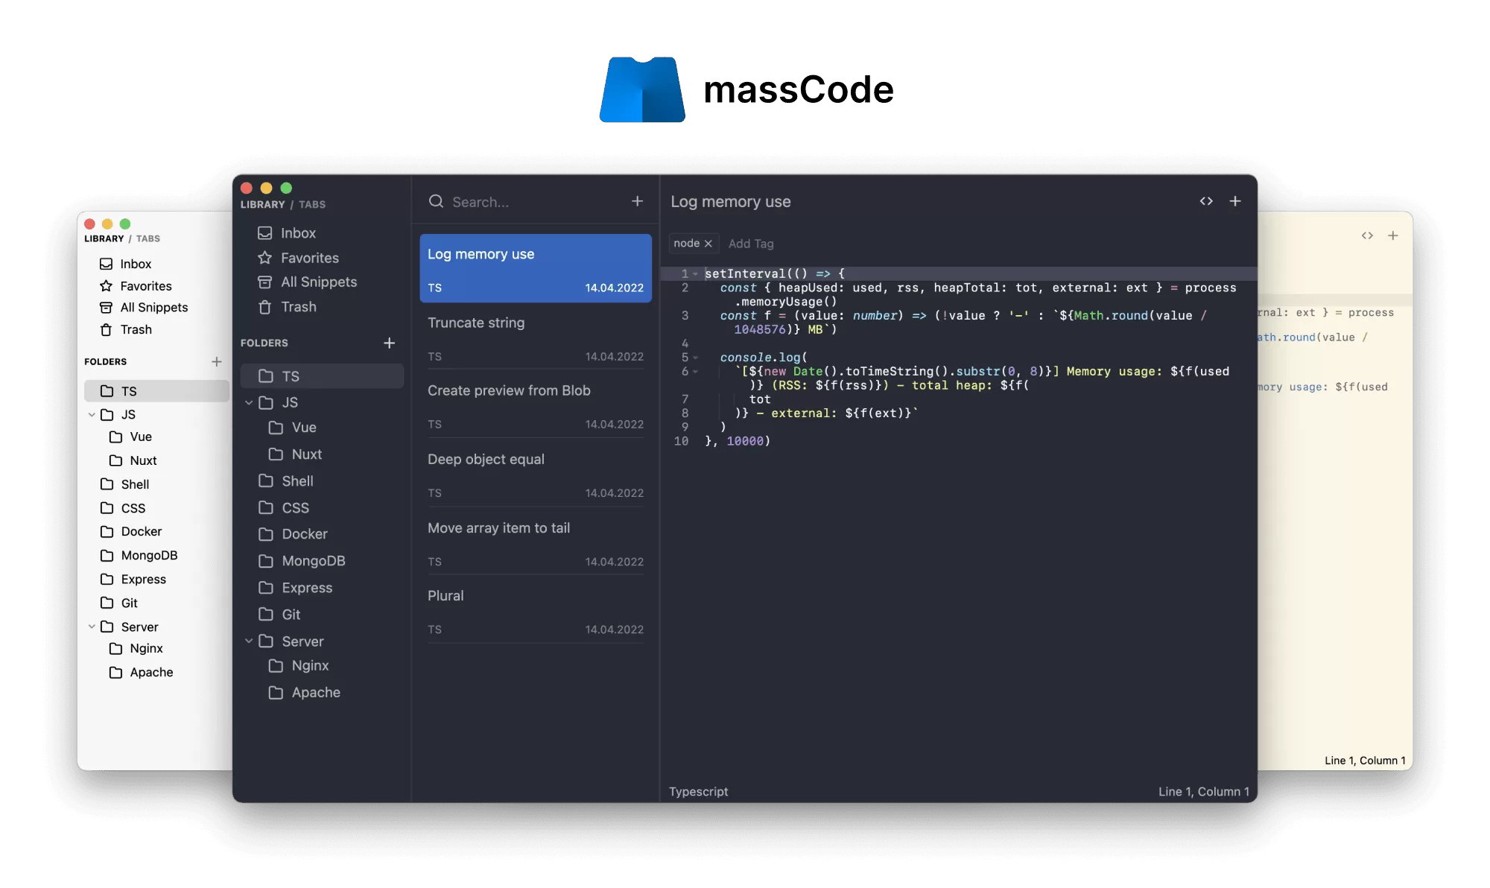The height and width of the screenshot is (888, 1490).
Task: Add a new snippet via the plus icon
Action: [638, 200]
